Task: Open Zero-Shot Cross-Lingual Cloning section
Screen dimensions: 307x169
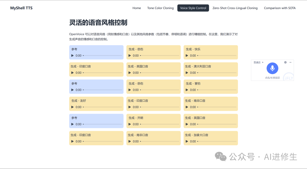Action: coord(235,8)
